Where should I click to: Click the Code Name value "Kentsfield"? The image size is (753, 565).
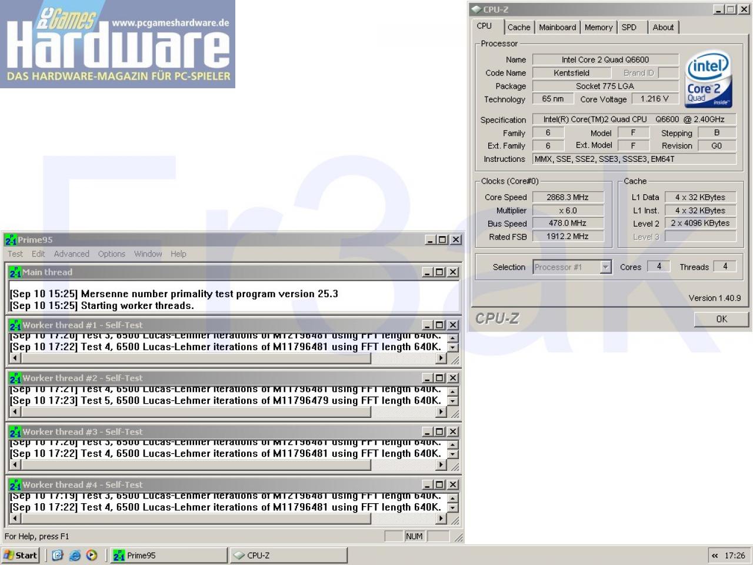click(x=571, y=73)
